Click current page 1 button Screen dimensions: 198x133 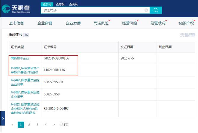(x=21, y=125)
